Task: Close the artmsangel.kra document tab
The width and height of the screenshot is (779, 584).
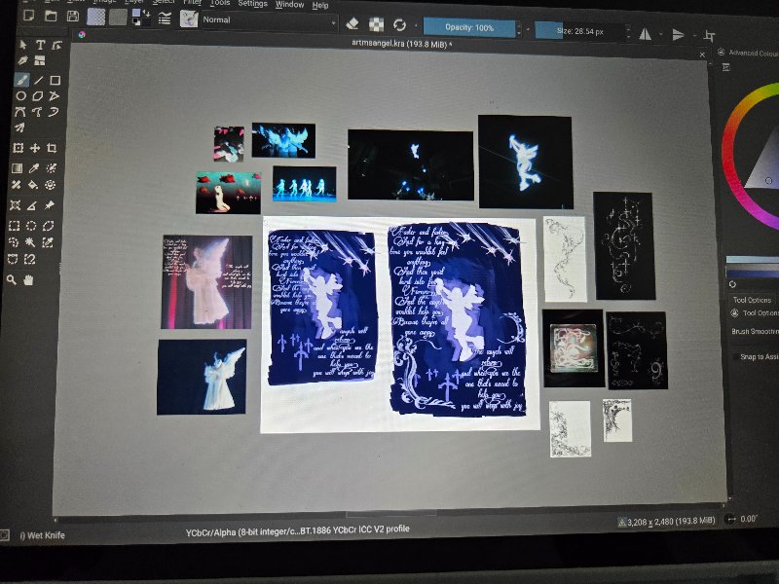Action: (x=702, y=55)
